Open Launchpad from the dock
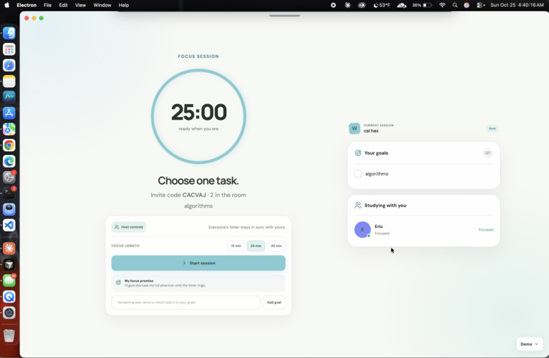The height and width of the screenshot is (358, 549). 9,49
